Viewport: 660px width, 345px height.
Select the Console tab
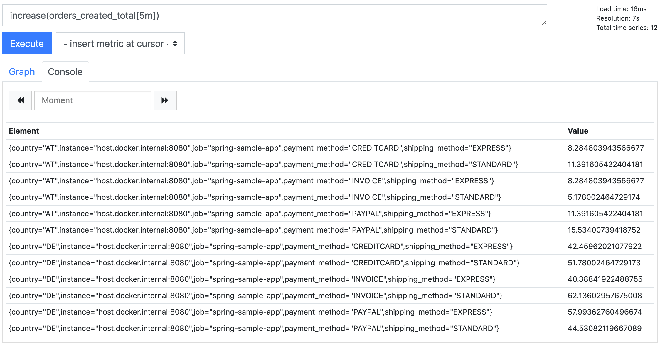tap(65, 71)
